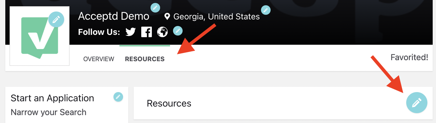
Task: Open the Twitter profile link
Action: (131, 32)
